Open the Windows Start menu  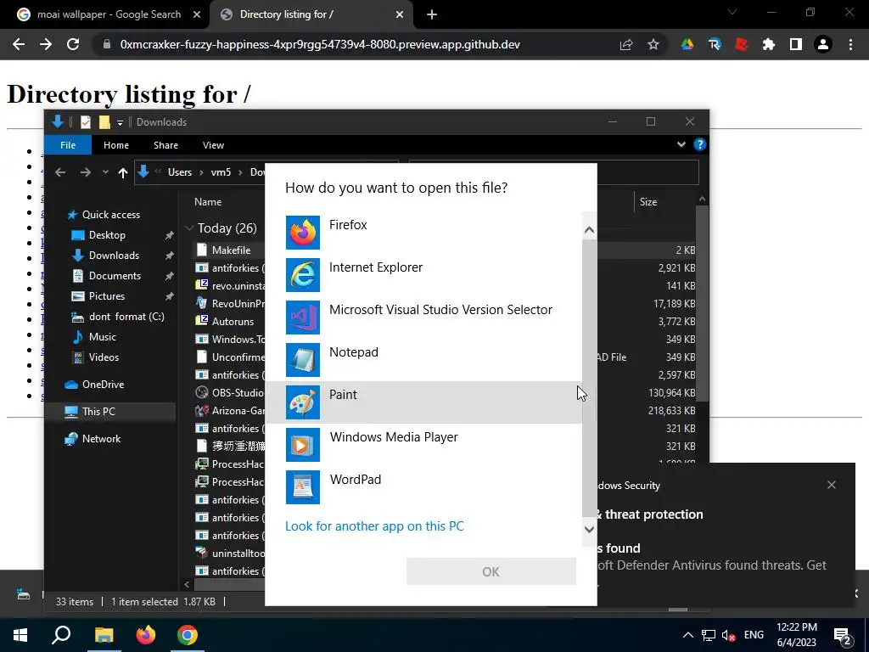point(20,635)
